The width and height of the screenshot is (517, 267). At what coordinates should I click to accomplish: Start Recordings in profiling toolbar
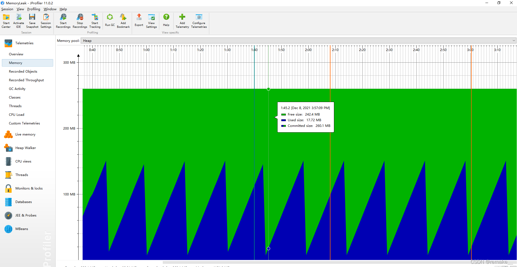tap(63, 21)
